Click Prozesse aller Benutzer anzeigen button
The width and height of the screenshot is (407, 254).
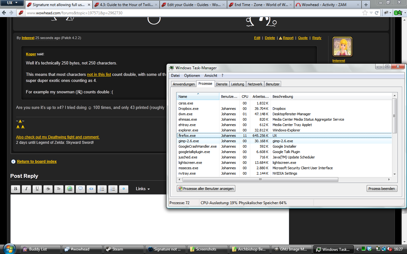click(206, 189)
